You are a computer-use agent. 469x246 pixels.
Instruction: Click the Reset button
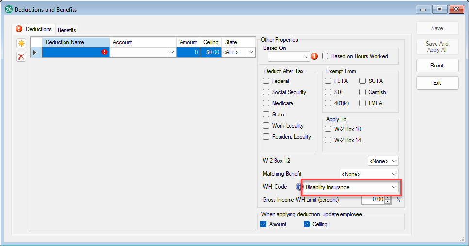coord(437,66)
